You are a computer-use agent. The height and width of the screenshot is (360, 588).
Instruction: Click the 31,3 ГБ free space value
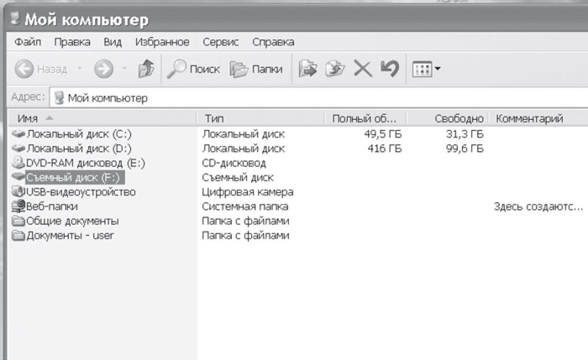465,133
